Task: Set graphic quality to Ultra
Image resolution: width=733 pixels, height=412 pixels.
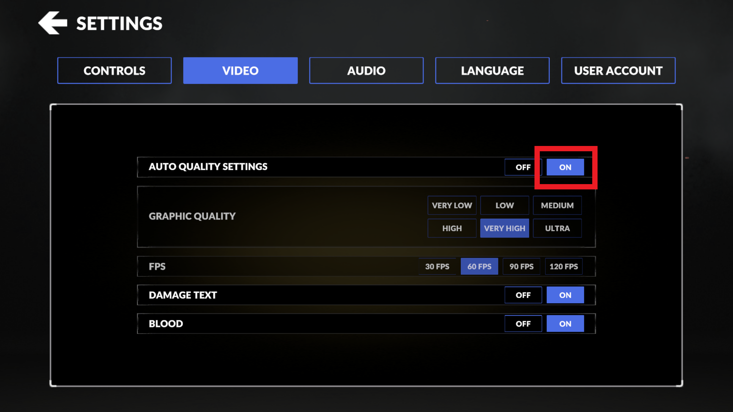Action: coord(557,228)
